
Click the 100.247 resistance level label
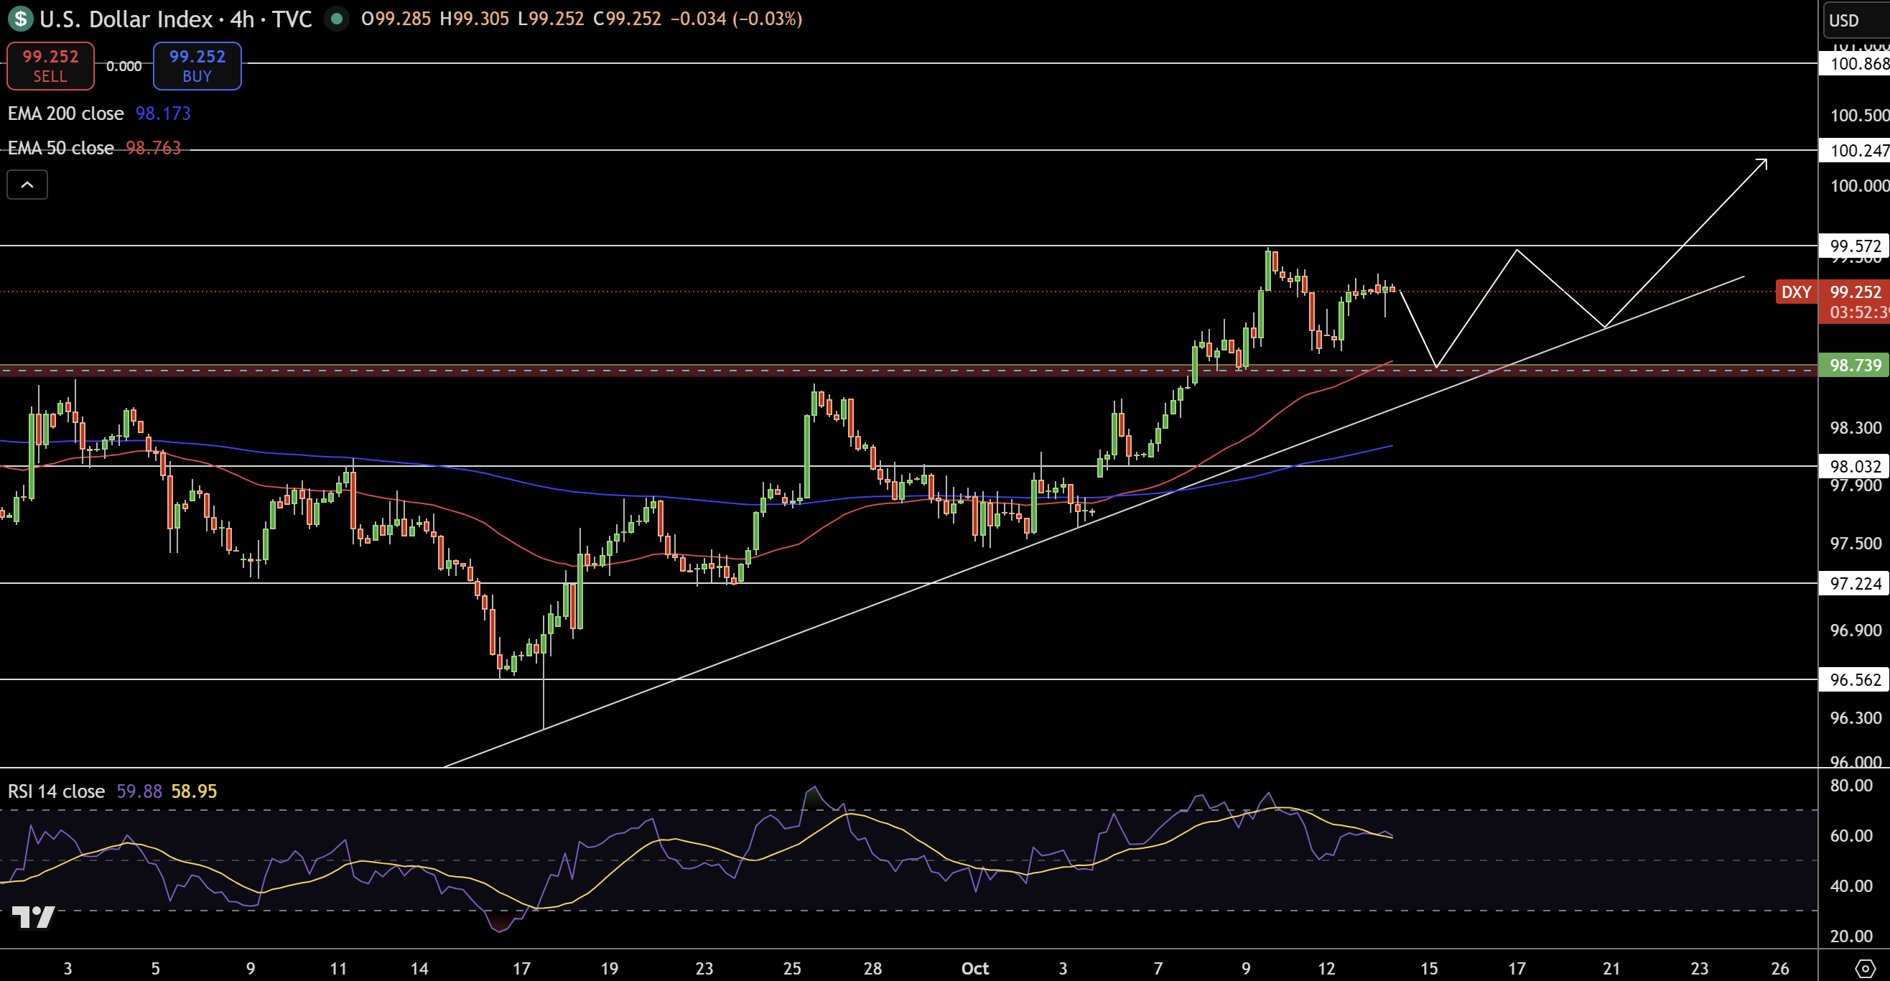(x=1854, y=150)
